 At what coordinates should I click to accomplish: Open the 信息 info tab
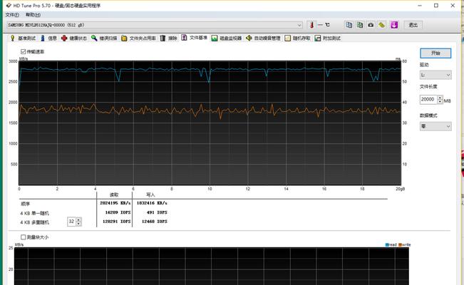pos(49,38)
